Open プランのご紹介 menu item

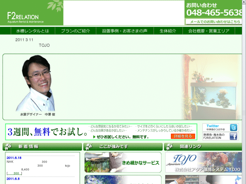(75, 31)
